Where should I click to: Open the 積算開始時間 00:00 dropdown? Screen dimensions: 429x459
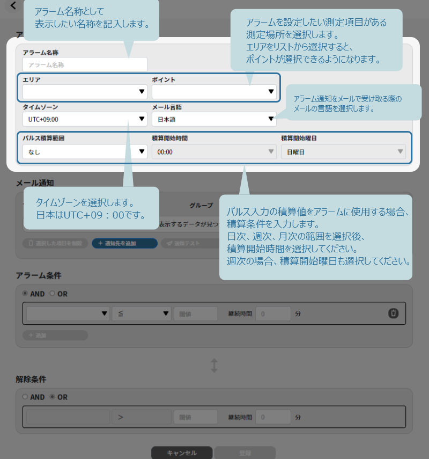pyautogui.click(x=214, y=151)
